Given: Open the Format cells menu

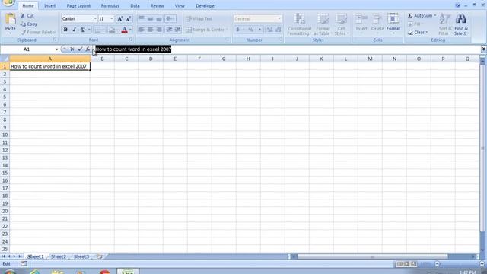Looking at the screenshot, I should [x=393, y=24].
